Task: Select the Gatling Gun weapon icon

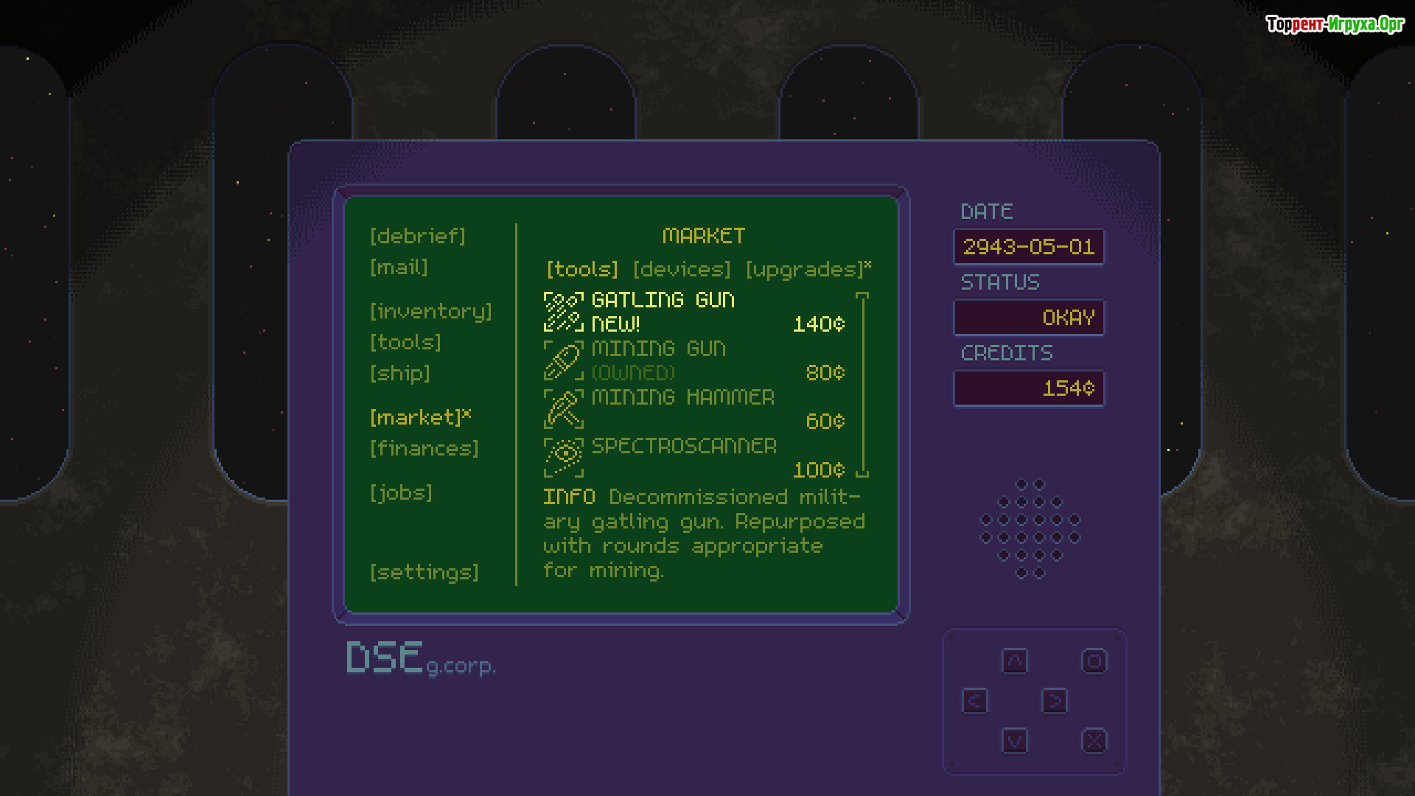Action: pyautogui.click(x=564, y=312)
